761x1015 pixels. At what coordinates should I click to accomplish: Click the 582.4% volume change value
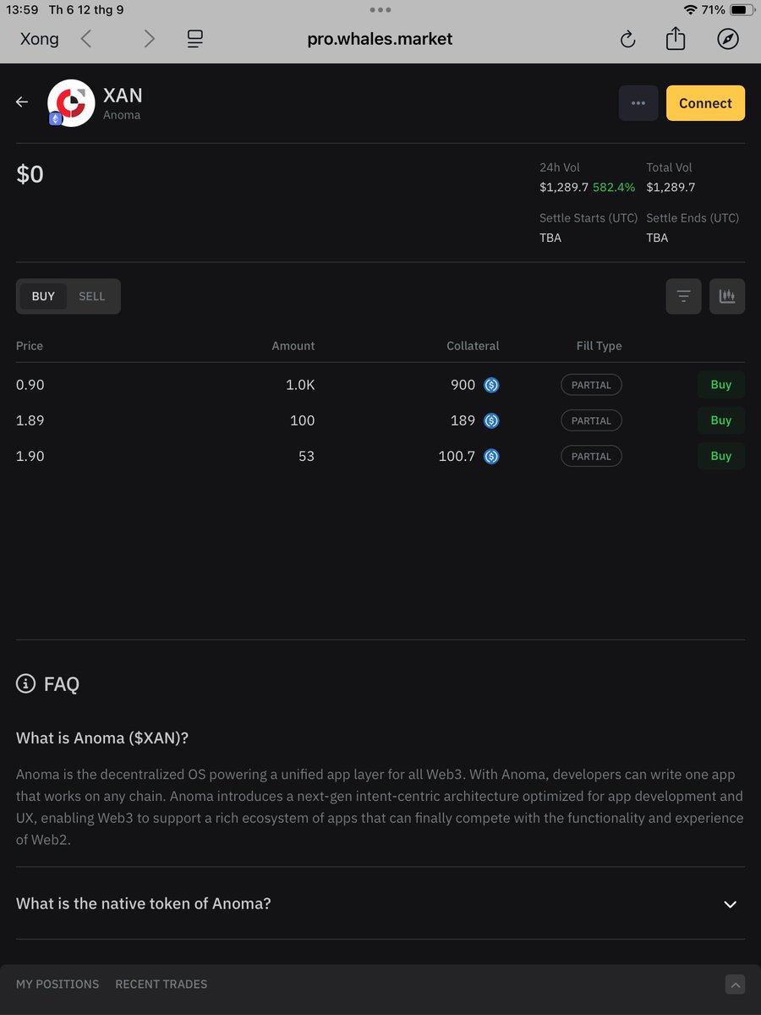point(614,187)
